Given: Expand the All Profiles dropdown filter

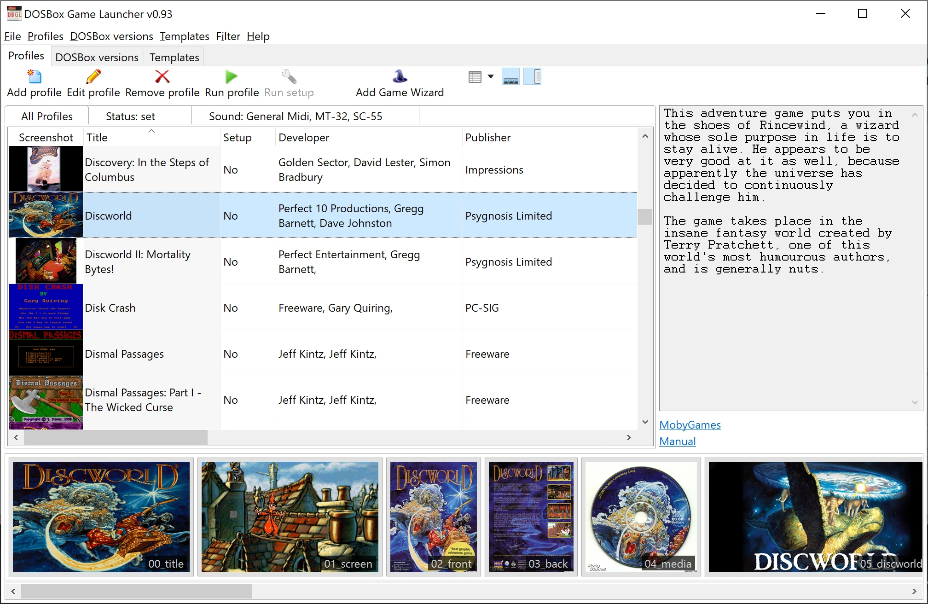Looking at the screenshot, I should tap(47, 116).
